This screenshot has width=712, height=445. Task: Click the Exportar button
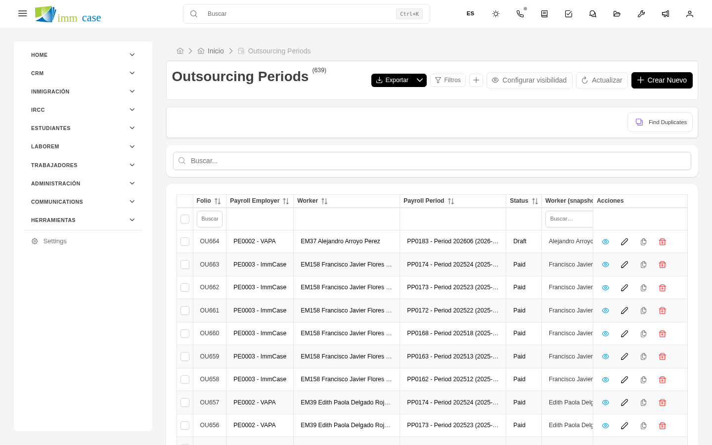(x=392, y=80)
